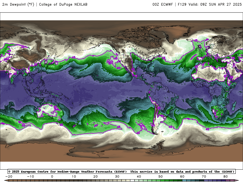The width and height of the screenshot is (243, 182).
Task: Click the purple right arrow of color bar
Action: [237, 180]
